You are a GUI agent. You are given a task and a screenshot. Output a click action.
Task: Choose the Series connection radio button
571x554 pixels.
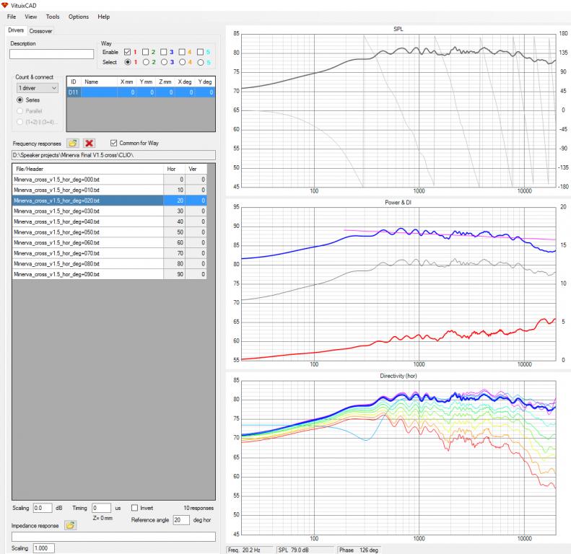20,100
